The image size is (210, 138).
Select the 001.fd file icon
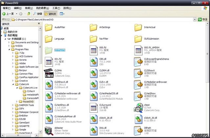(x=49, y=62)
